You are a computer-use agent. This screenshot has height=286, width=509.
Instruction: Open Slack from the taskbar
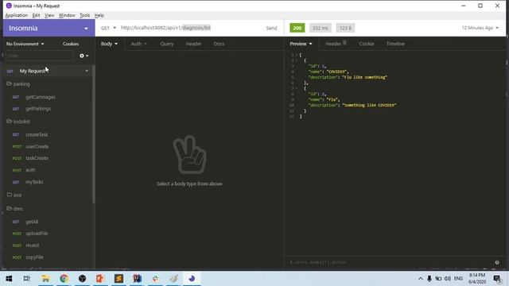click(156, 279)
